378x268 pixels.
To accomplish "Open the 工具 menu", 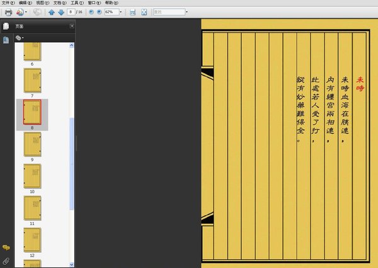I will coord(77,3).
